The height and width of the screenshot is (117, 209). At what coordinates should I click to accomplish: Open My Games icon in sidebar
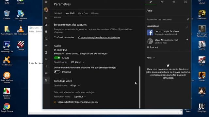point(46,25)
